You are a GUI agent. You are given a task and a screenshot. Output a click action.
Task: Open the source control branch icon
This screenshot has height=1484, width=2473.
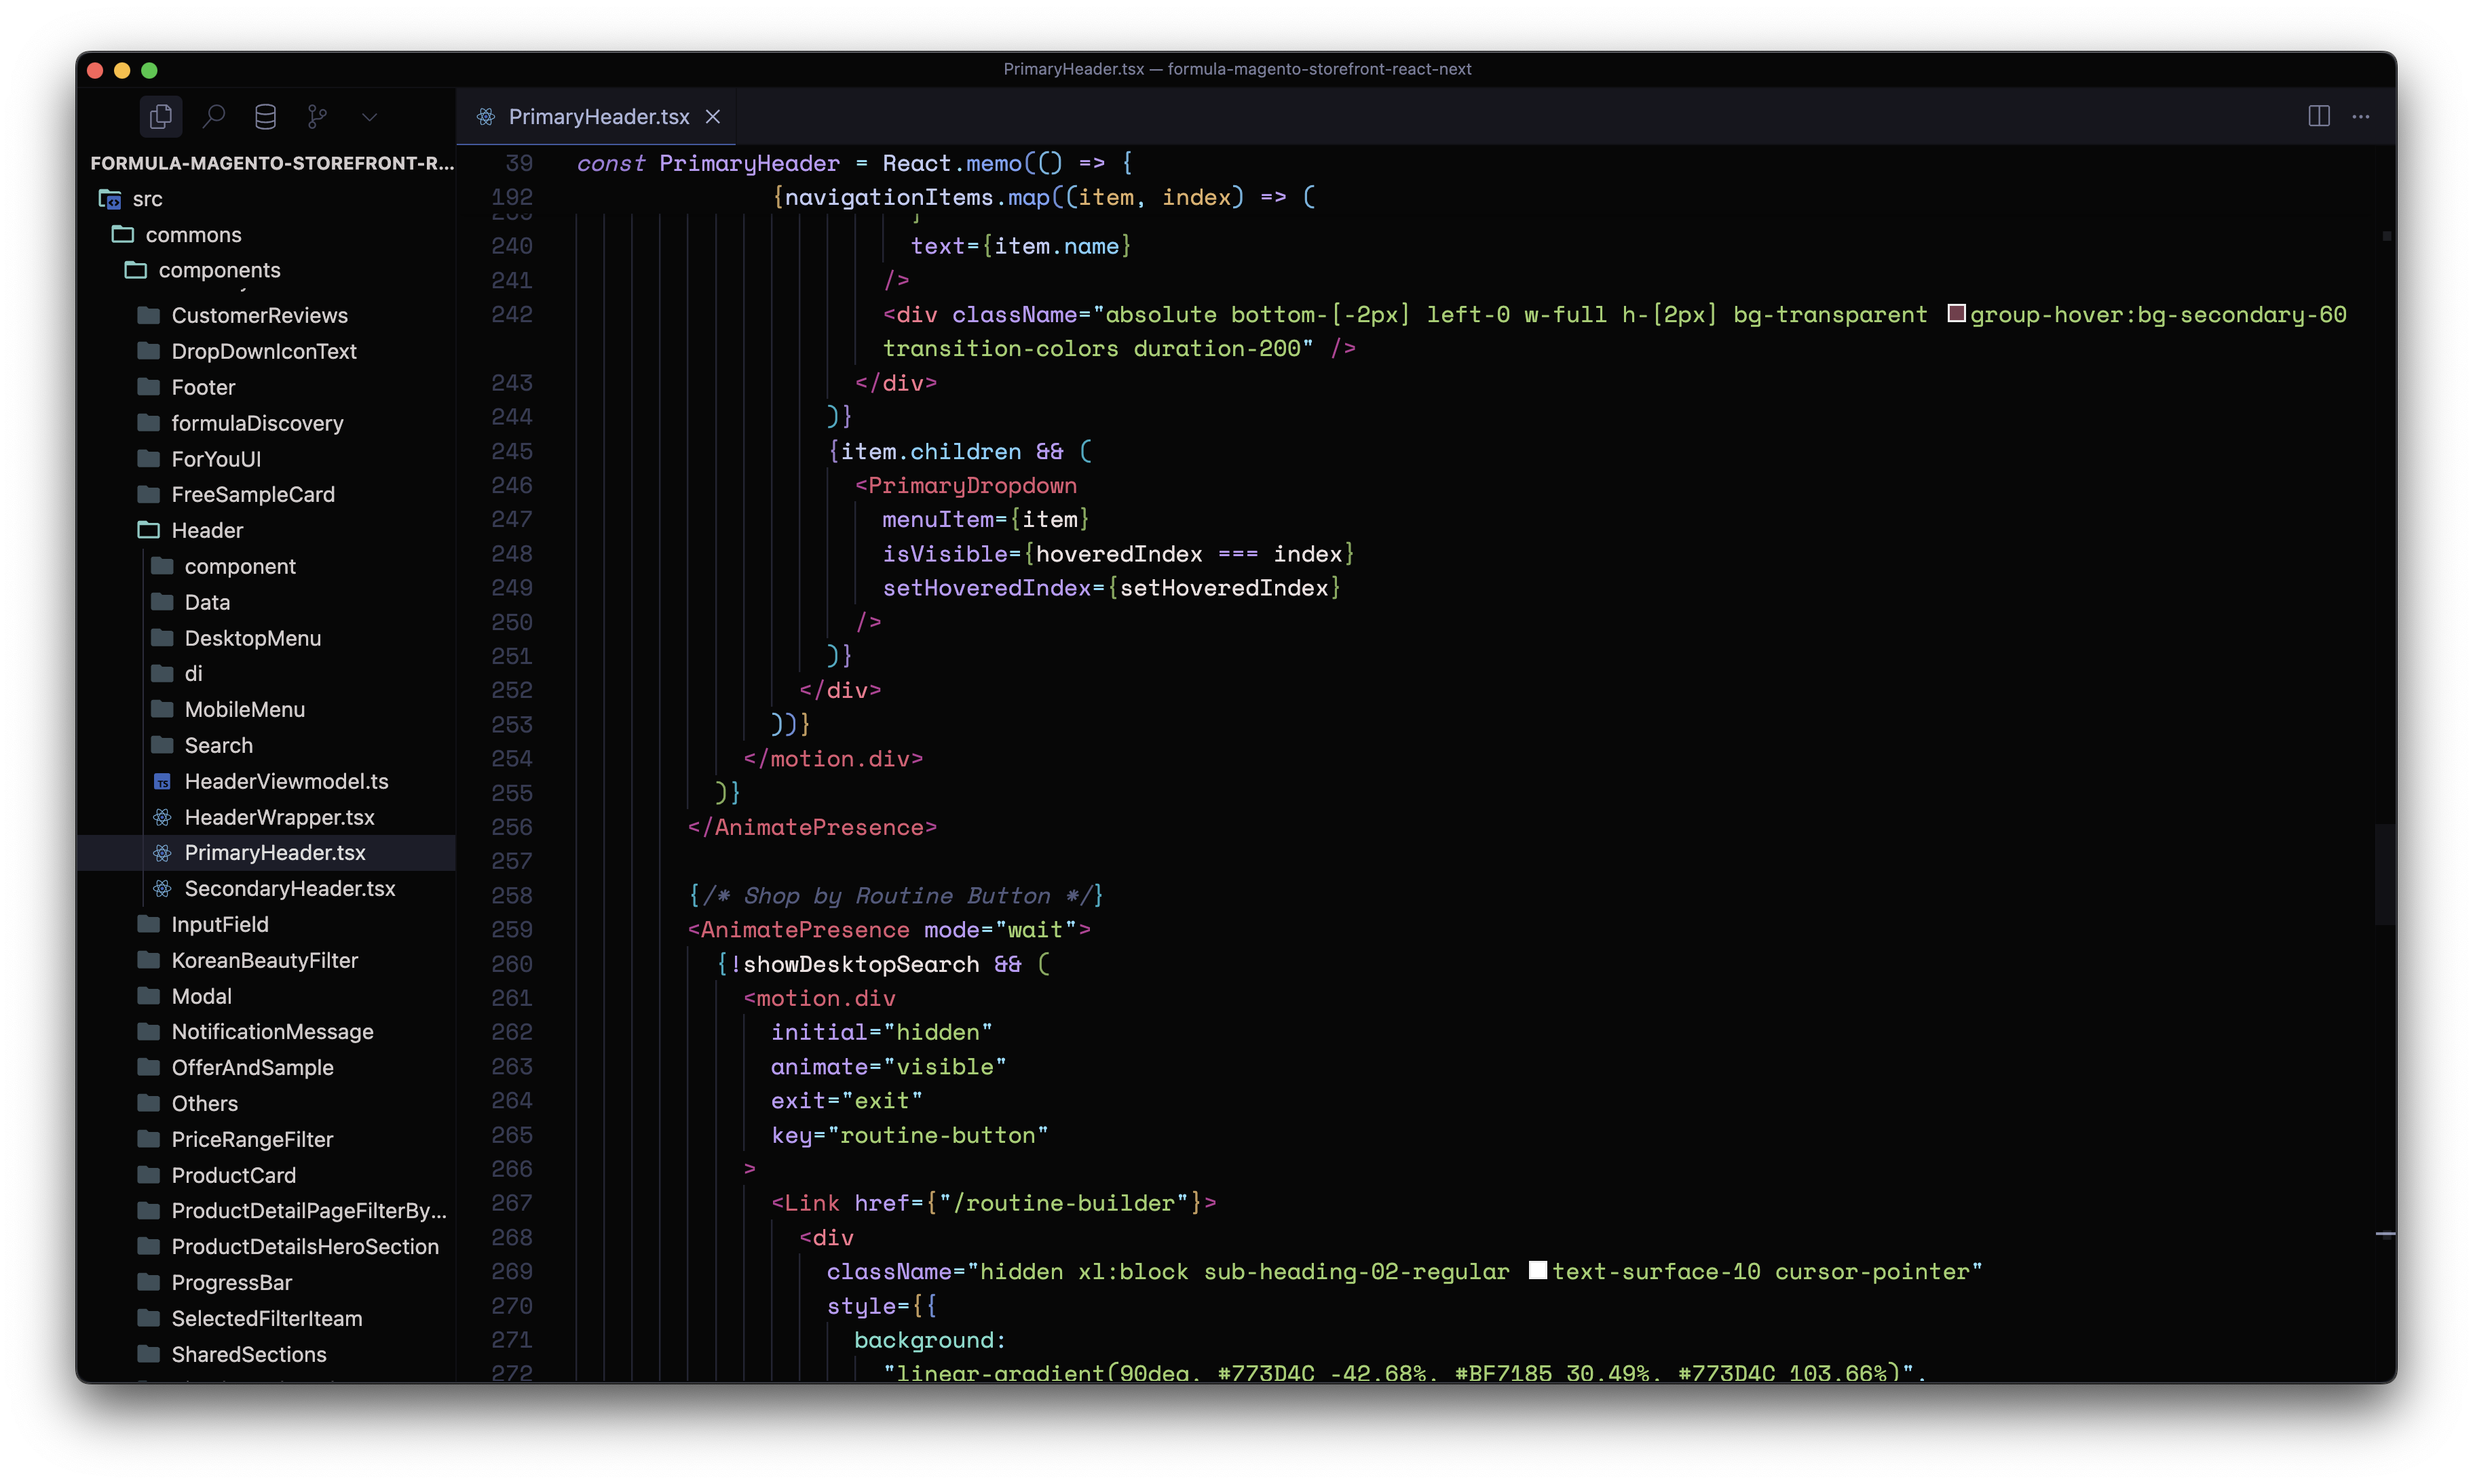(317, 116)
